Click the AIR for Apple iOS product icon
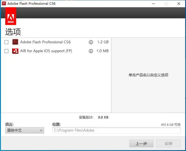 pos(15,51)
